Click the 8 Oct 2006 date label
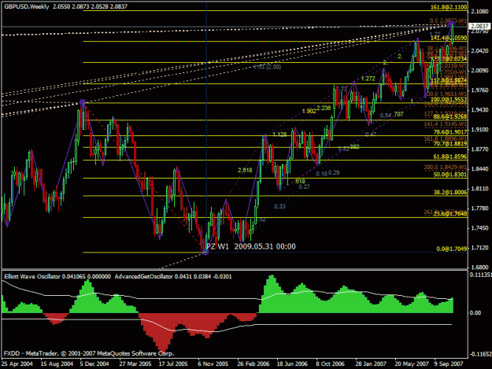Viewport: 492px width, 369px height. 330,363
